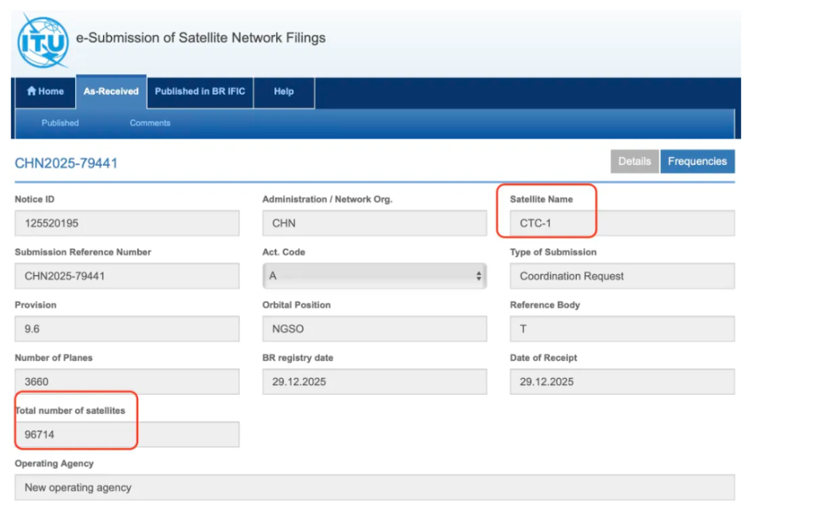Switch to Published in BR IFIC tab
817x523 pixels.
point(199,92)
